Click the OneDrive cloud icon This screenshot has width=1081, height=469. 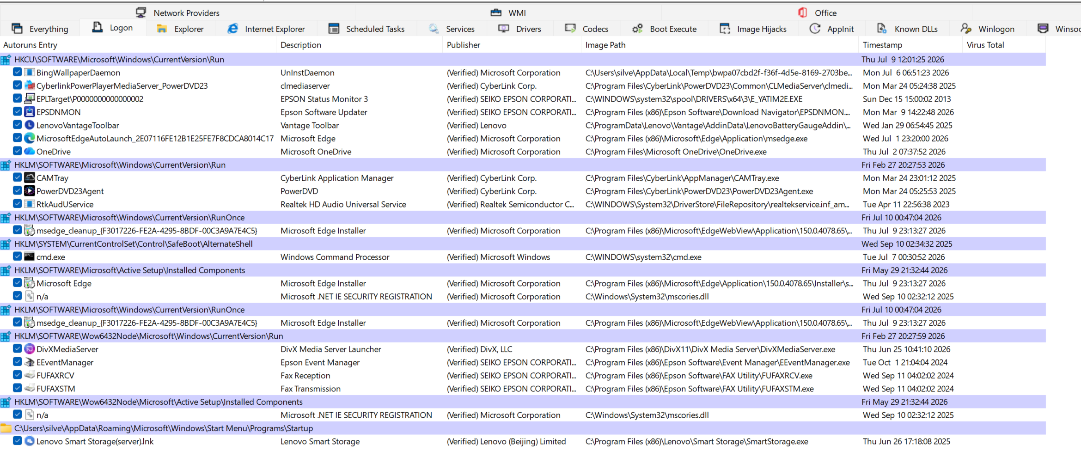[x=30, y=151]
